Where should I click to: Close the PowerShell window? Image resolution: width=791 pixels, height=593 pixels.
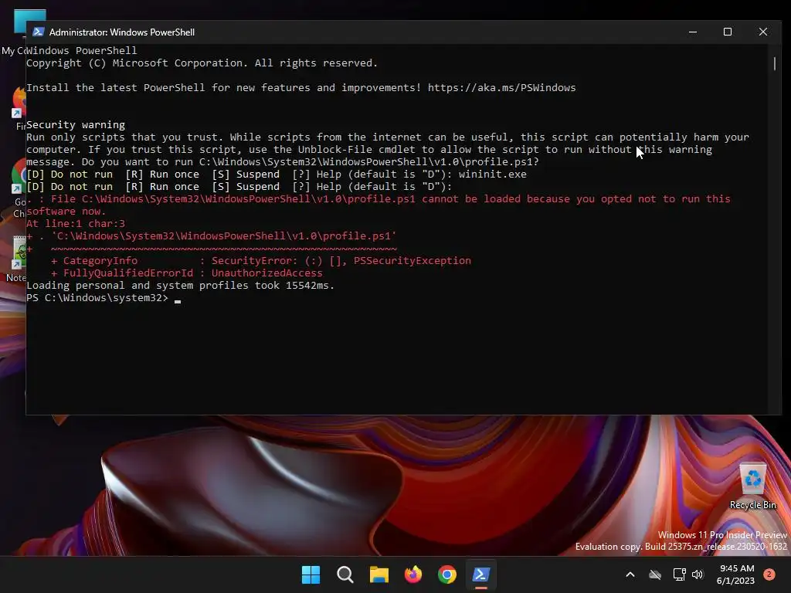click(763, 32)
